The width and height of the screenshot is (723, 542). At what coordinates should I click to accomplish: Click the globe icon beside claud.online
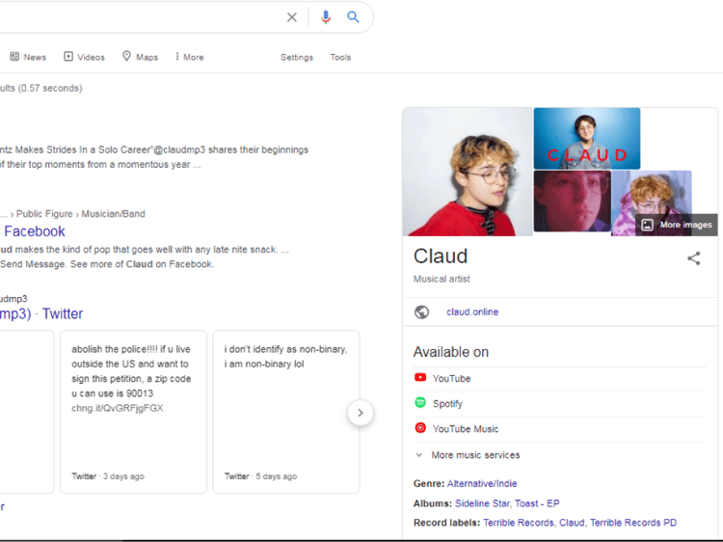coord(421,312)
